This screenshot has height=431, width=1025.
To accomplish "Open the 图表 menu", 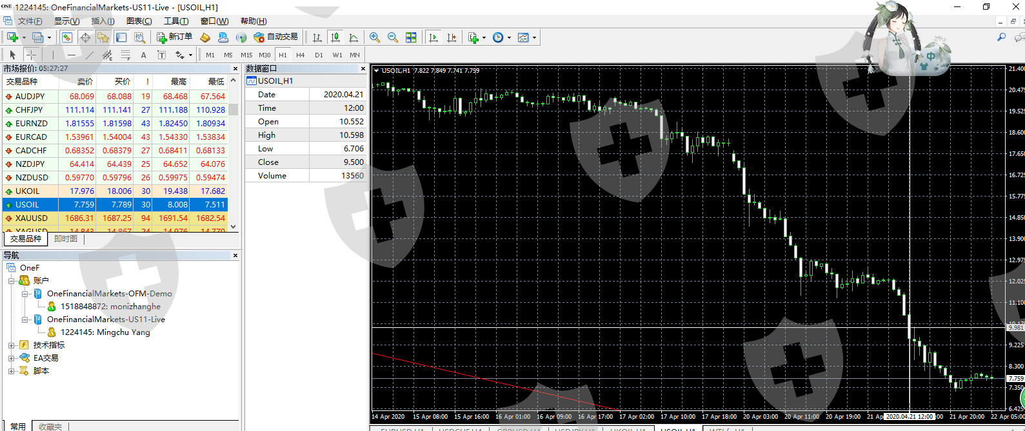I will pyautogui.click(x=139, y=21).
